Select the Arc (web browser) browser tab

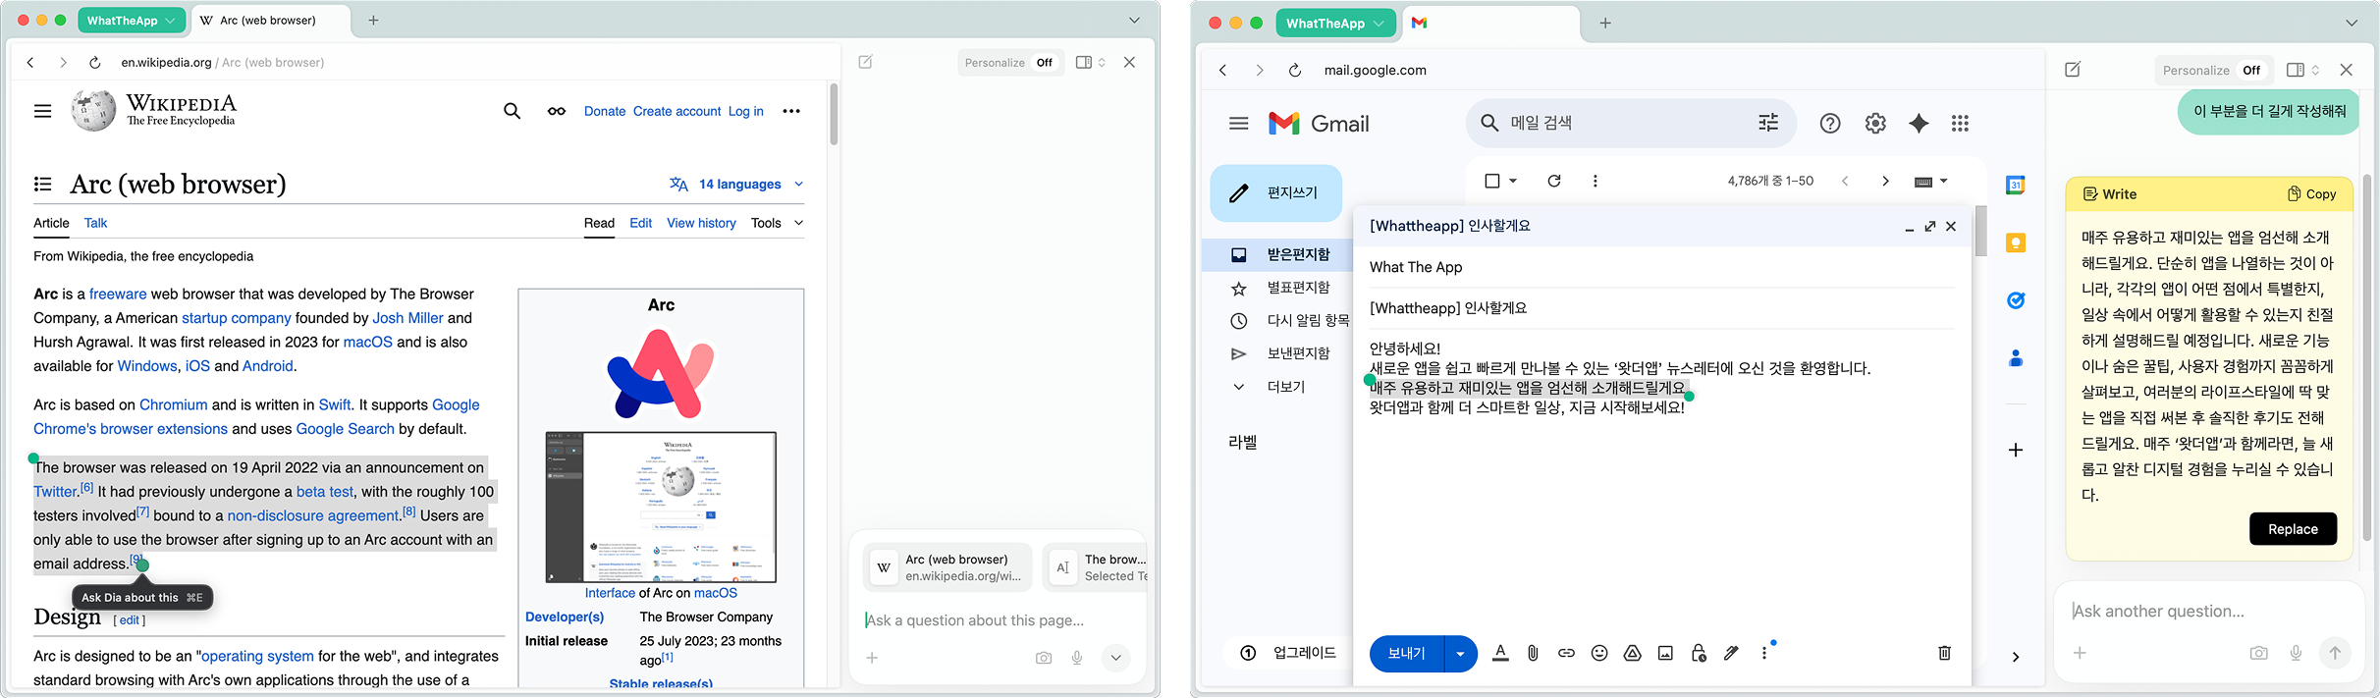[x=269, y=20]
